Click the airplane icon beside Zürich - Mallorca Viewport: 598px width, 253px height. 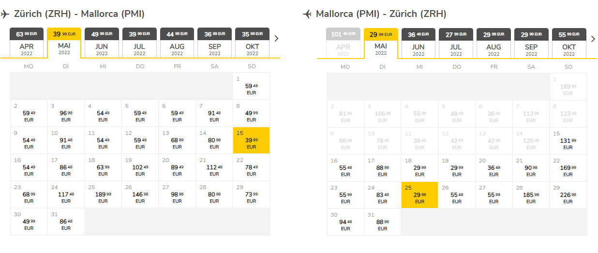point(5,15)
